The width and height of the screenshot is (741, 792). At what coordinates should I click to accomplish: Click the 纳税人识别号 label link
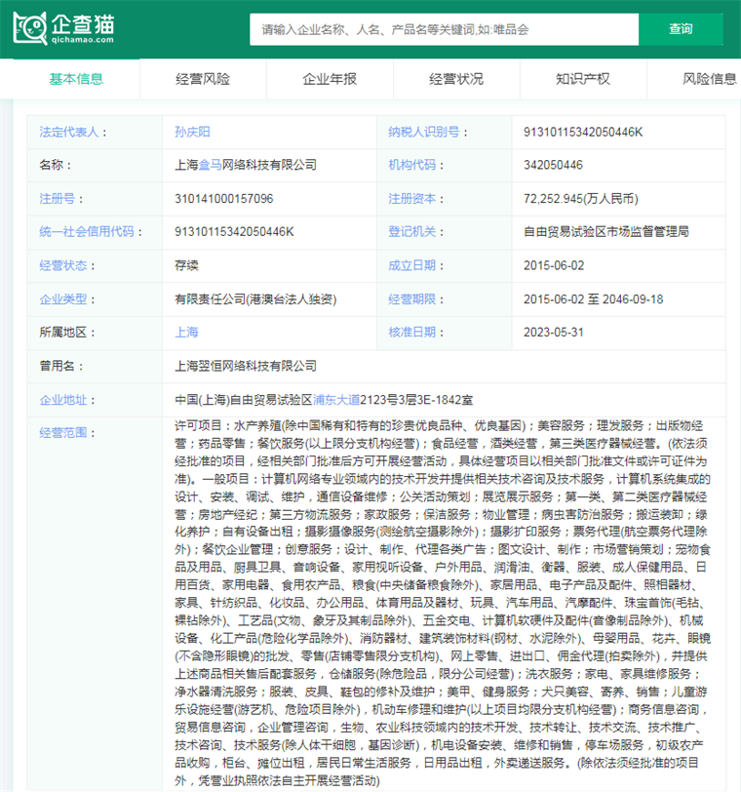[x=423, y=132]
